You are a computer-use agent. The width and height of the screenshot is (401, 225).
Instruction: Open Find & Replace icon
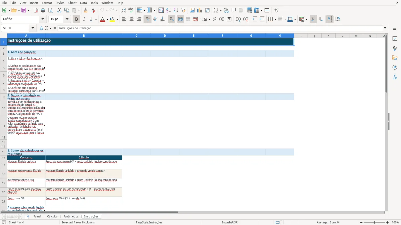click(124, 10)
